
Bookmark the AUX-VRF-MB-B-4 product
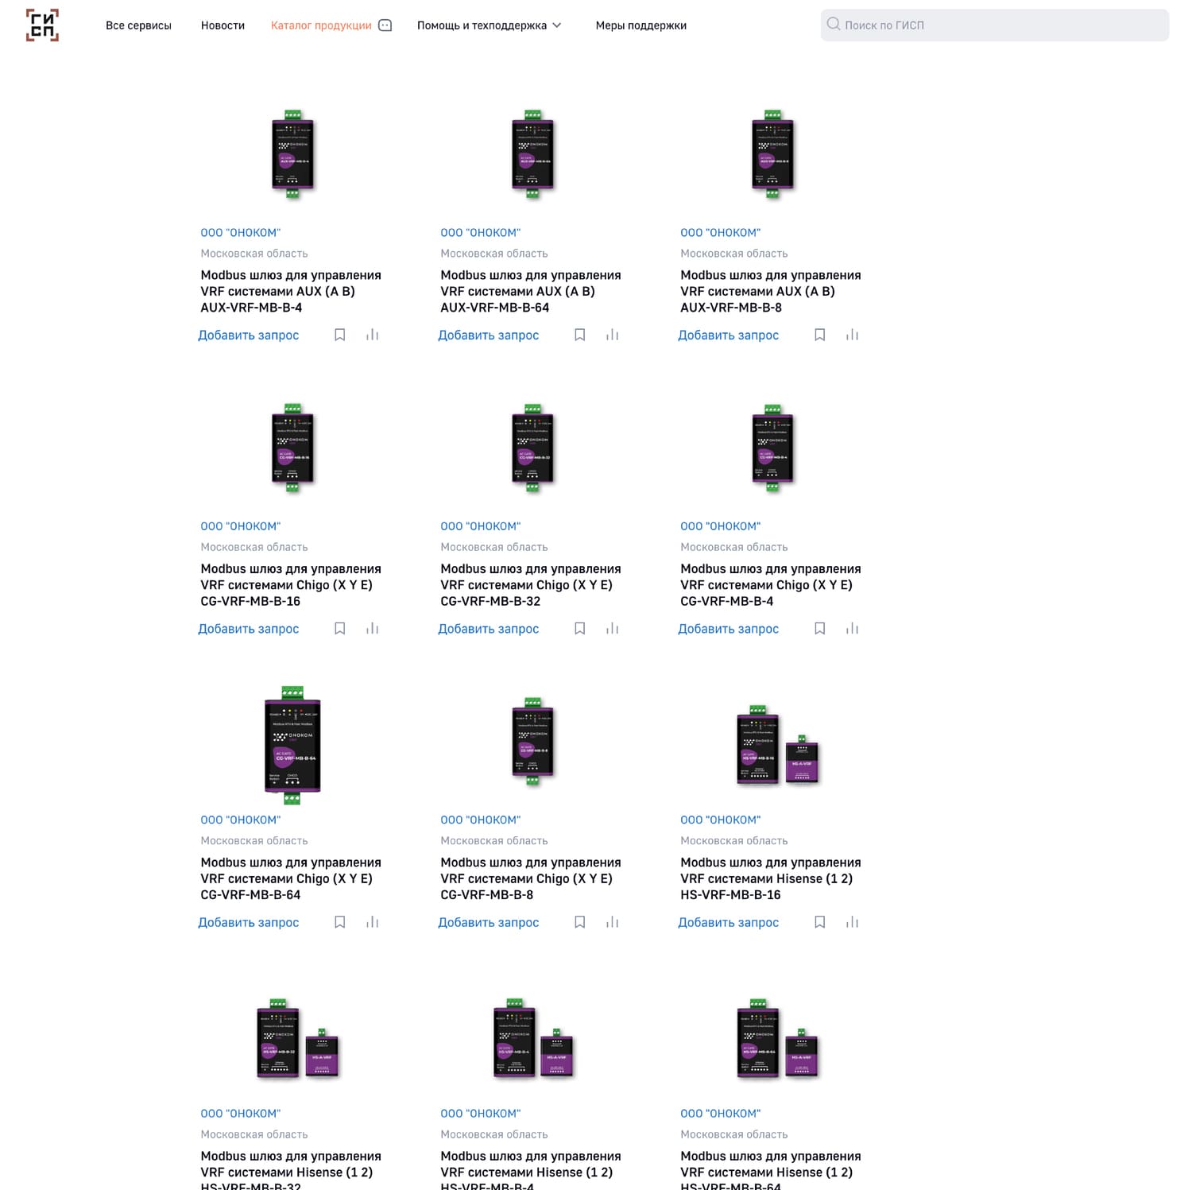(x=340, y=335)
